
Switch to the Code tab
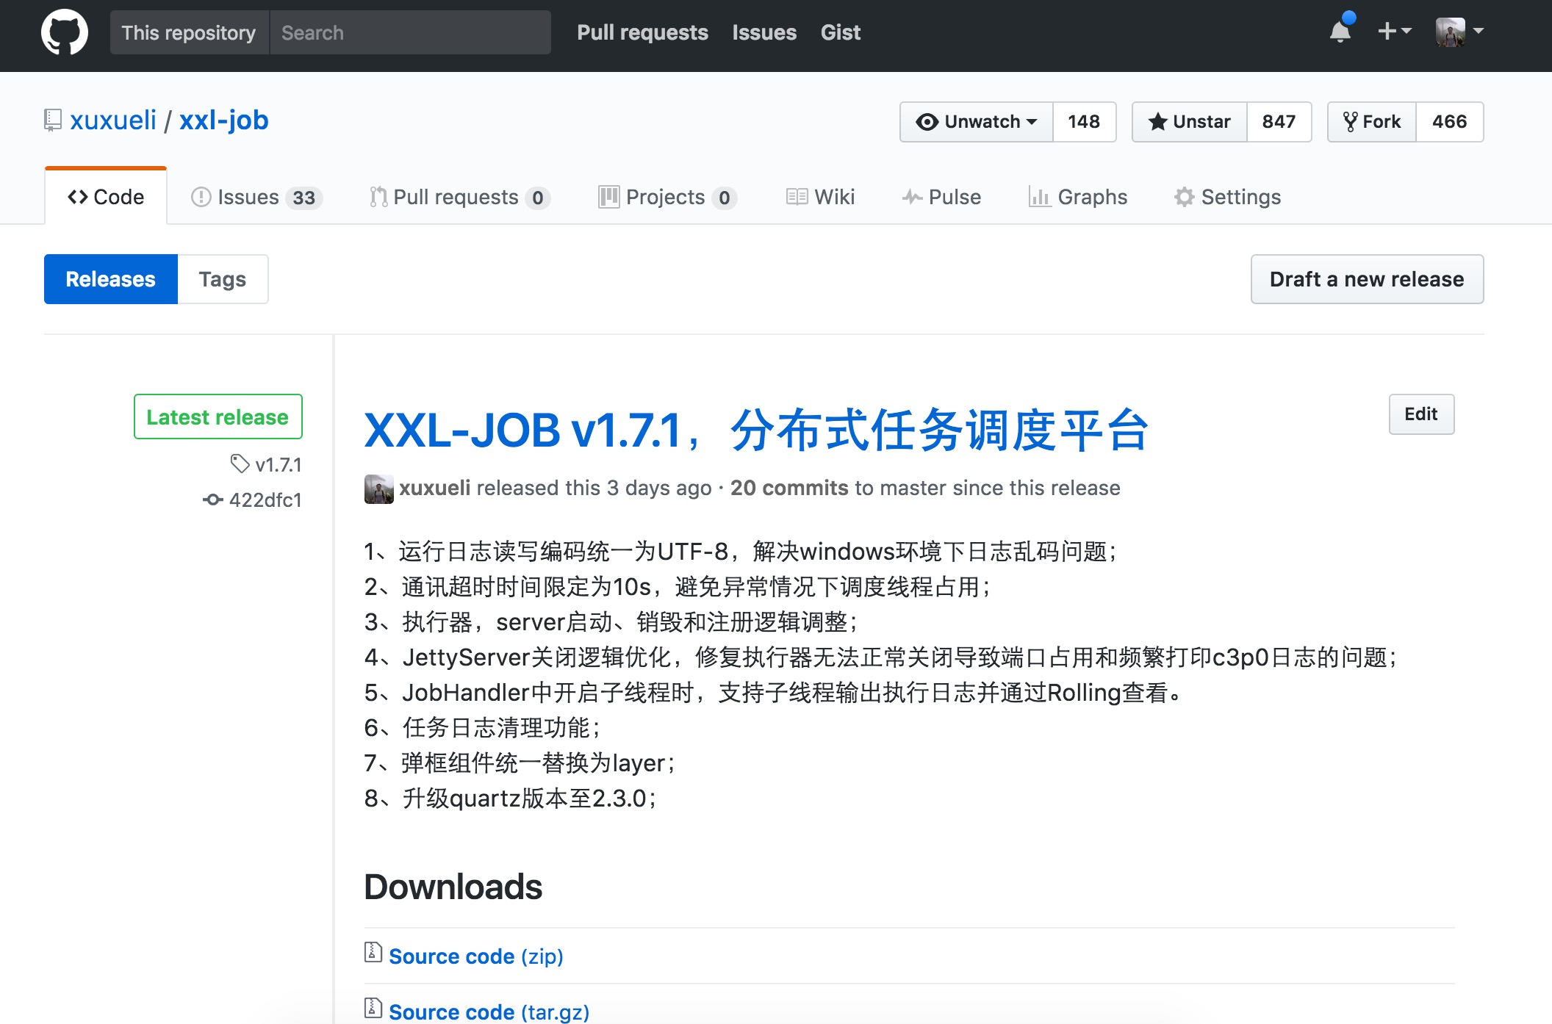click(106, 197)
